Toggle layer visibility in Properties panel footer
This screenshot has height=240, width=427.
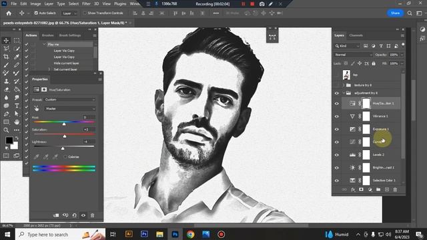point(83,215)
